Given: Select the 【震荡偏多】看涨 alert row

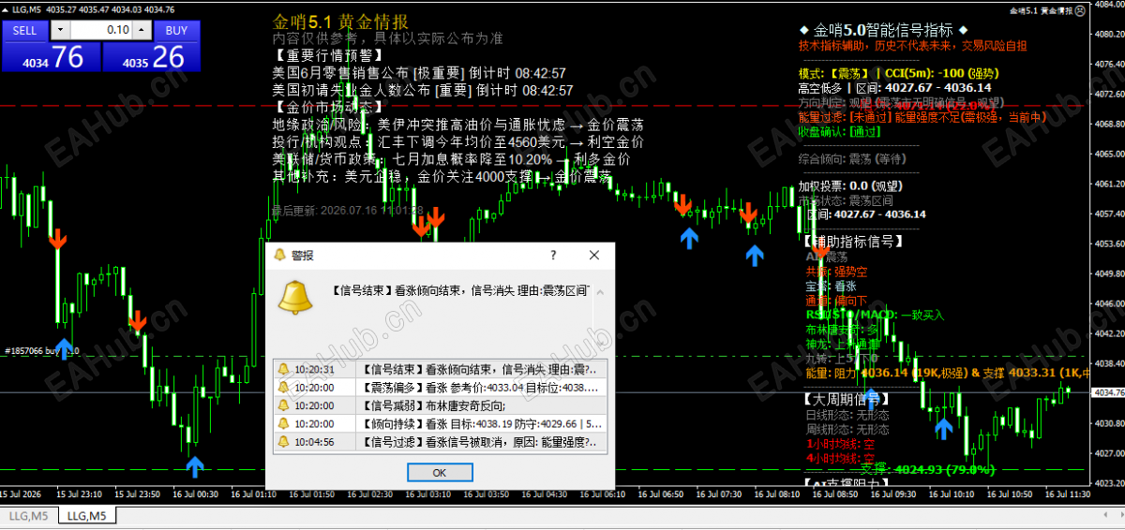Looking at the screenshot, I should pos(440,387).
